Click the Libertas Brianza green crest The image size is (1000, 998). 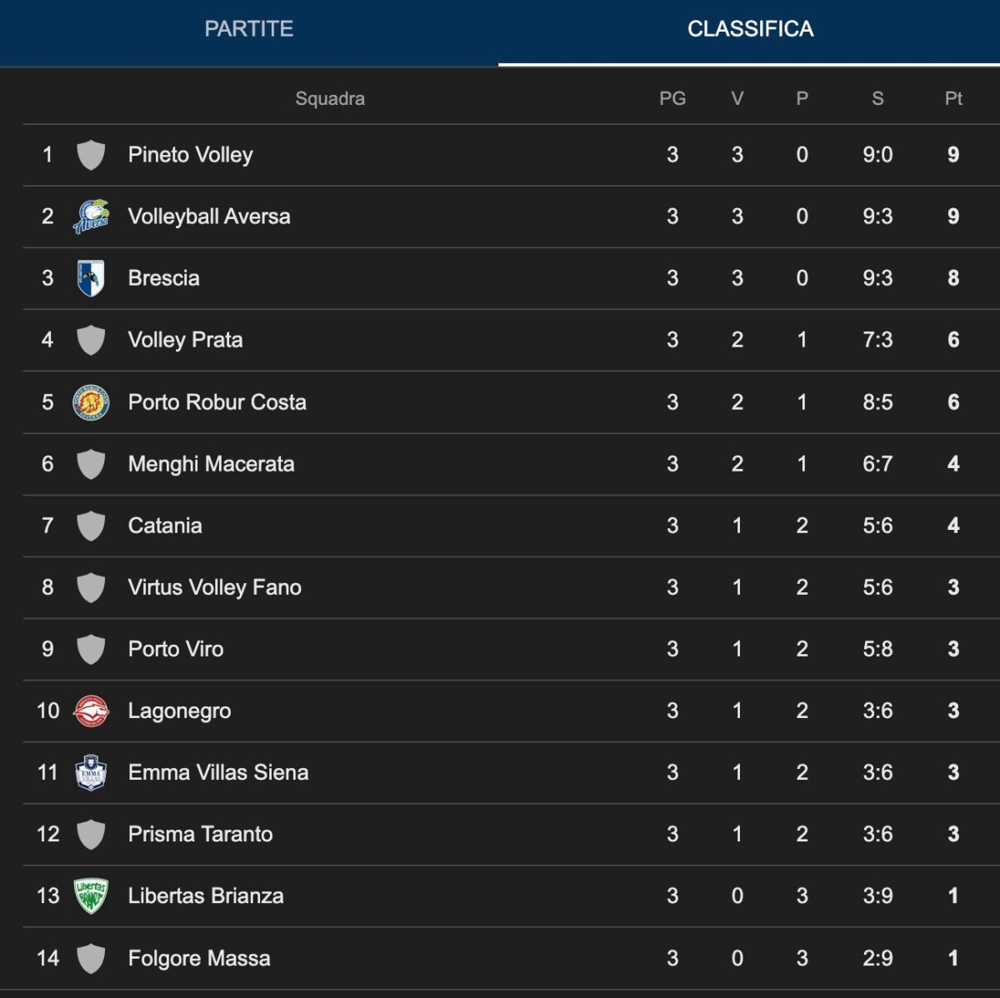point(92,896)
